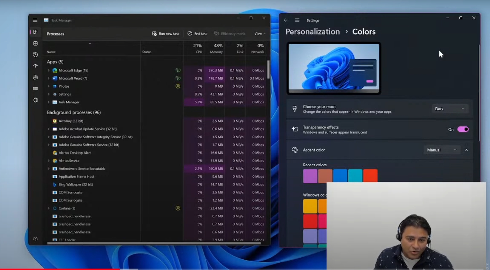Open Accent color Manual dropdown

(x=442, y=150)
